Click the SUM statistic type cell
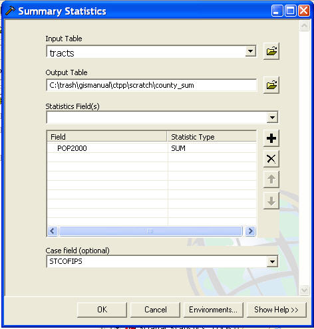Screen dimensions: 314x329 tap(212, 148)
